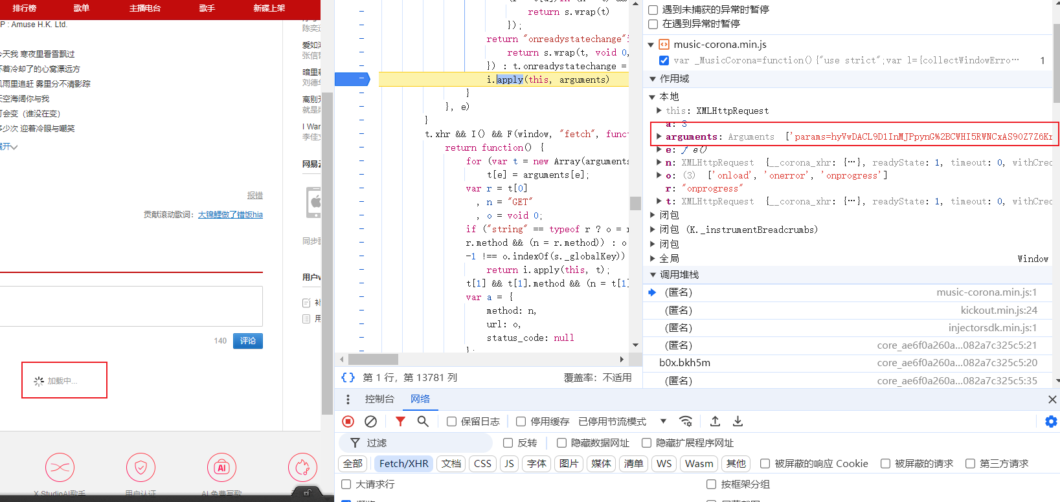Click the breakpoint marker on apply line
The image size is (1060, 502).
point(352,79)
